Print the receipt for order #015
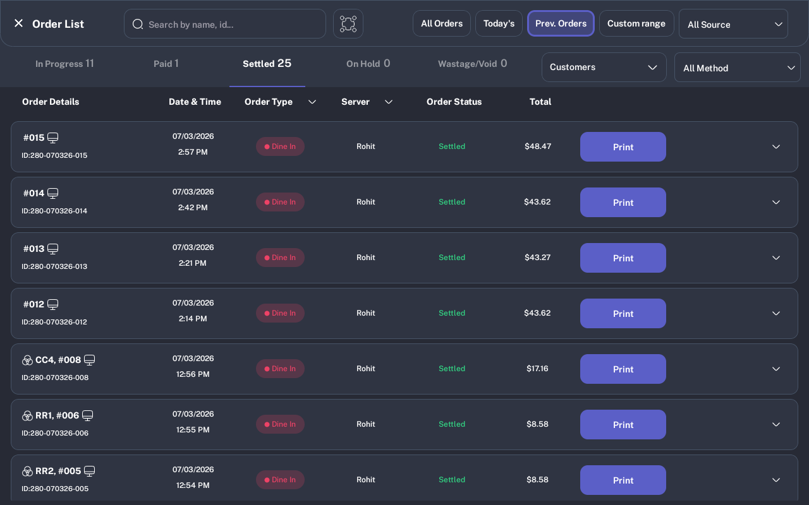The height and width of the screenshot is (505, 809). (623, 146)
